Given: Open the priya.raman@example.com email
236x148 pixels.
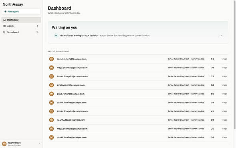Looking at the screenshot, I should (71, 94).
